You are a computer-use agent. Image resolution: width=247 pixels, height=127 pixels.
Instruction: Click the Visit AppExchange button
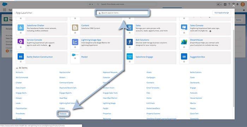(222, 13)
